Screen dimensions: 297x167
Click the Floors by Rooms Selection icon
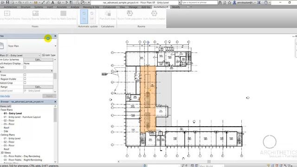pyautogui.click(x=35, y=13)
